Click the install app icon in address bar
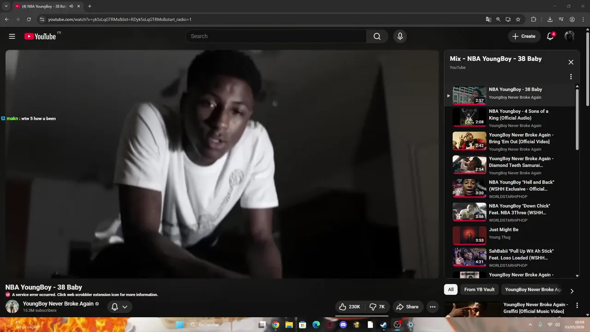The image size is (590, 332). pyautogui.click(x=508, y=19)
